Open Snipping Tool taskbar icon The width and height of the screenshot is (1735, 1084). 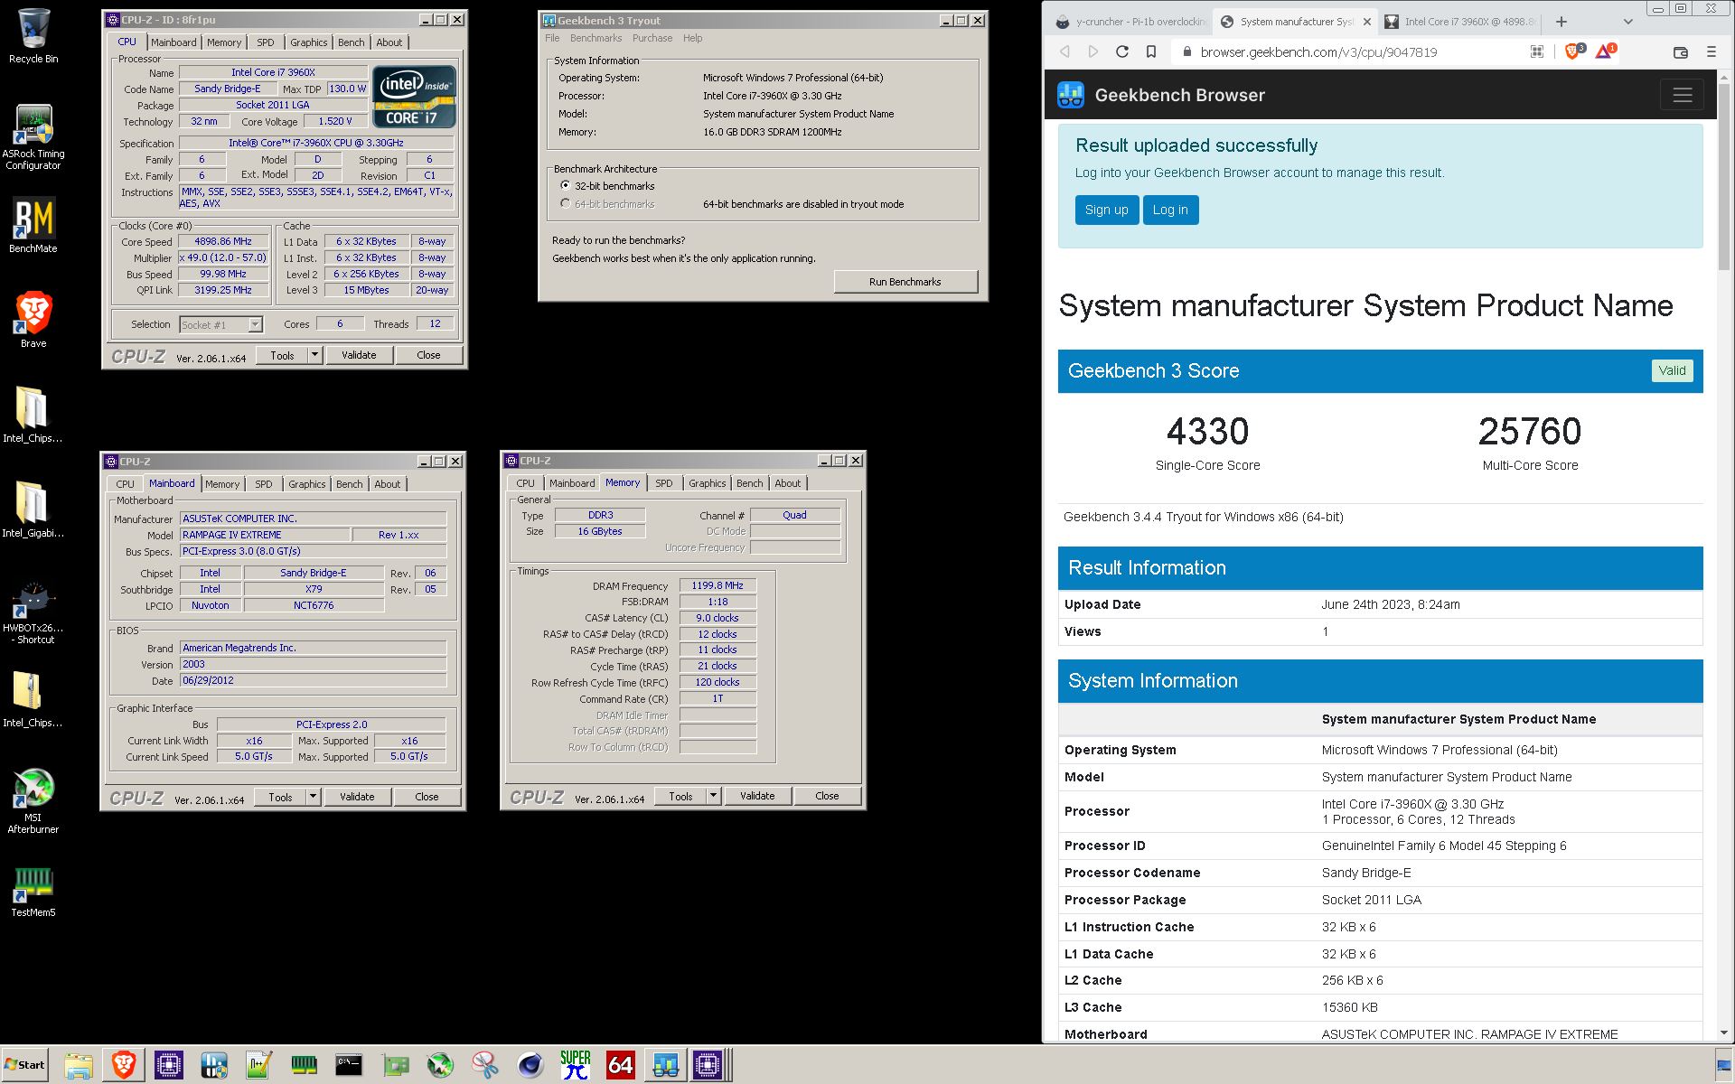484,1066
